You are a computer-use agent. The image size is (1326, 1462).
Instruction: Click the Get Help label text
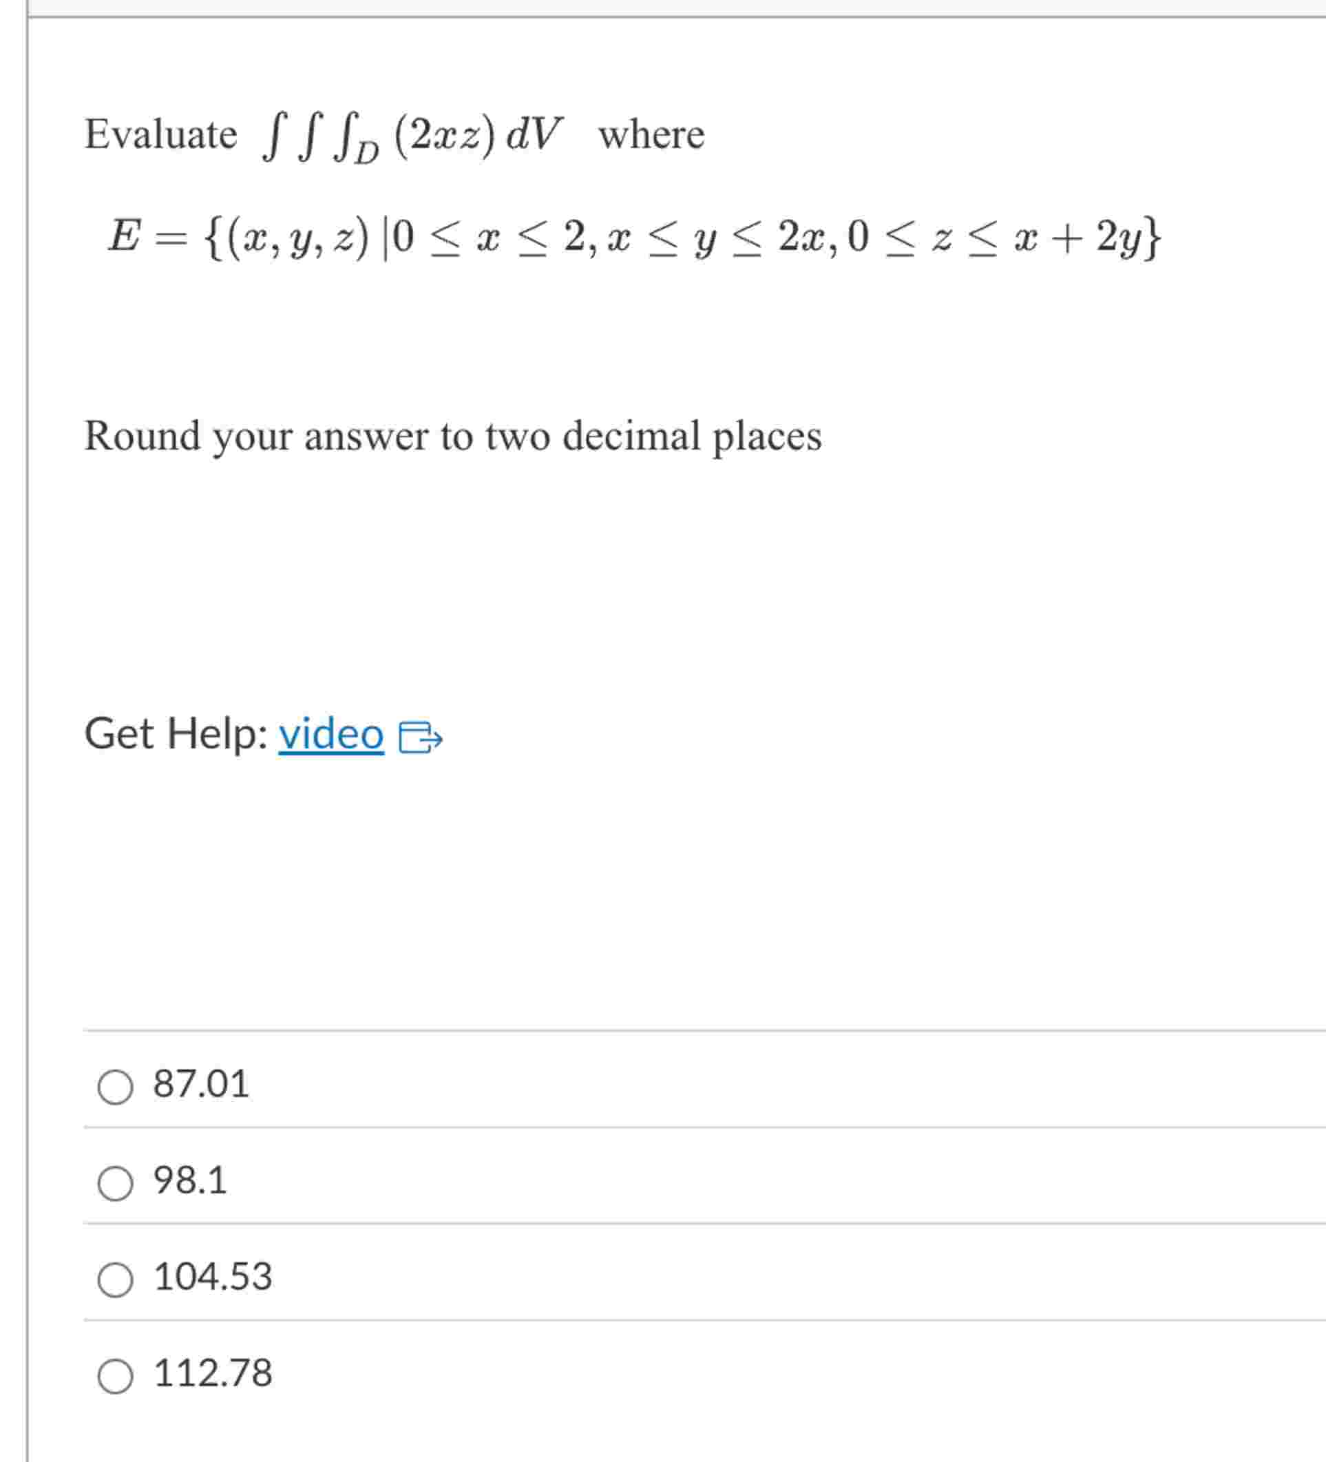coord(176,735)
